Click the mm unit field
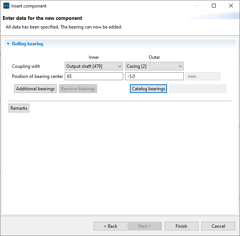This screenshot has height=236, width=240. click(x=203, y=76)
